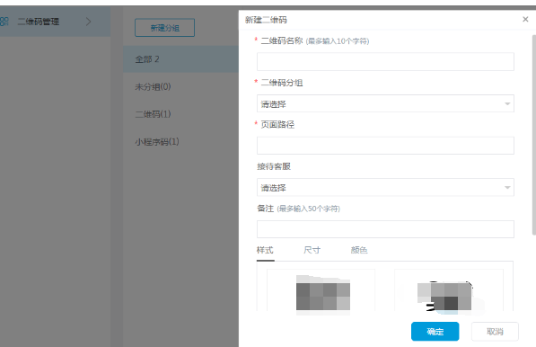Image resolution: width=536 pixels, height=347 pixels.
Task: Open the 二维码分组 dropdown
Action: pos(385,103)
